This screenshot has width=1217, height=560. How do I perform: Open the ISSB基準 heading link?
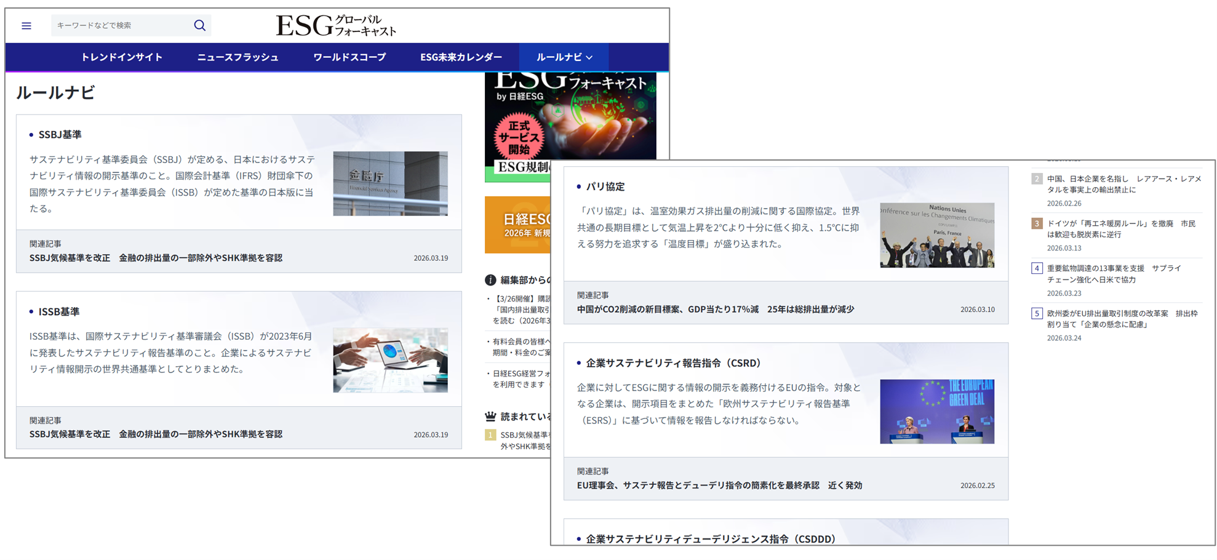point(58,311)
